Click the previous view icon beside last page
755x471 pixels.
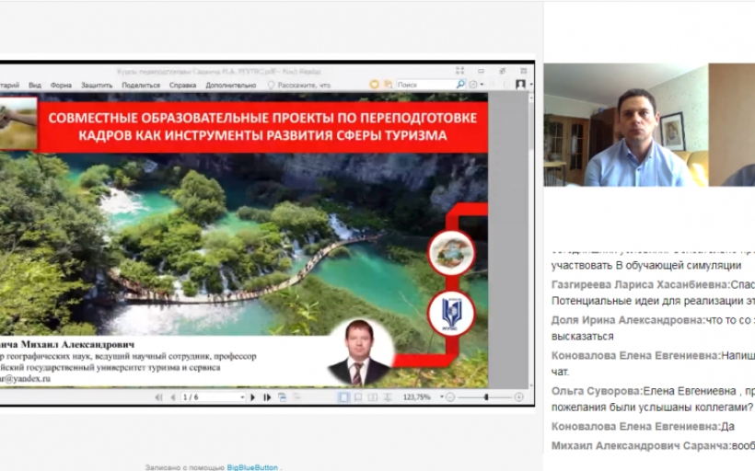tap(282, 397)
